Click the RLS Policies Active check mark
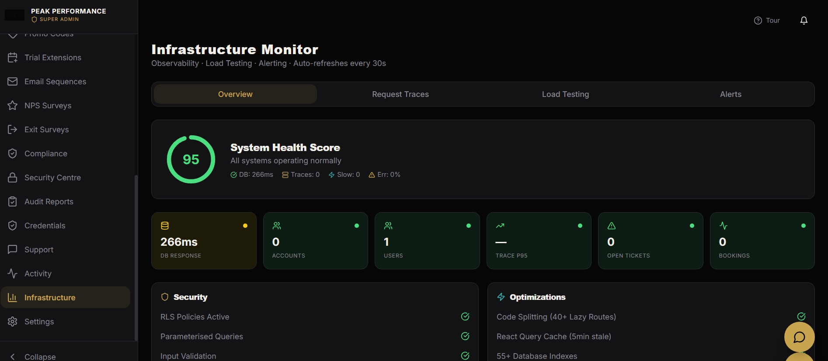The width and height of the screenshot is (828, 361). tap(465, 316)
